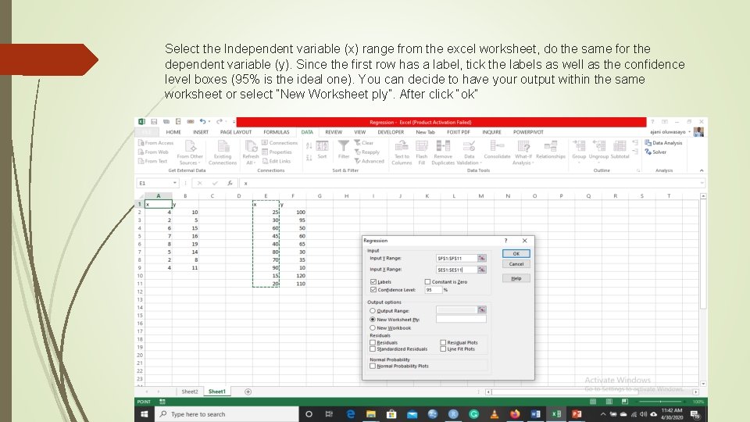Save workbook via Quick Access icon

pos(154,122)
